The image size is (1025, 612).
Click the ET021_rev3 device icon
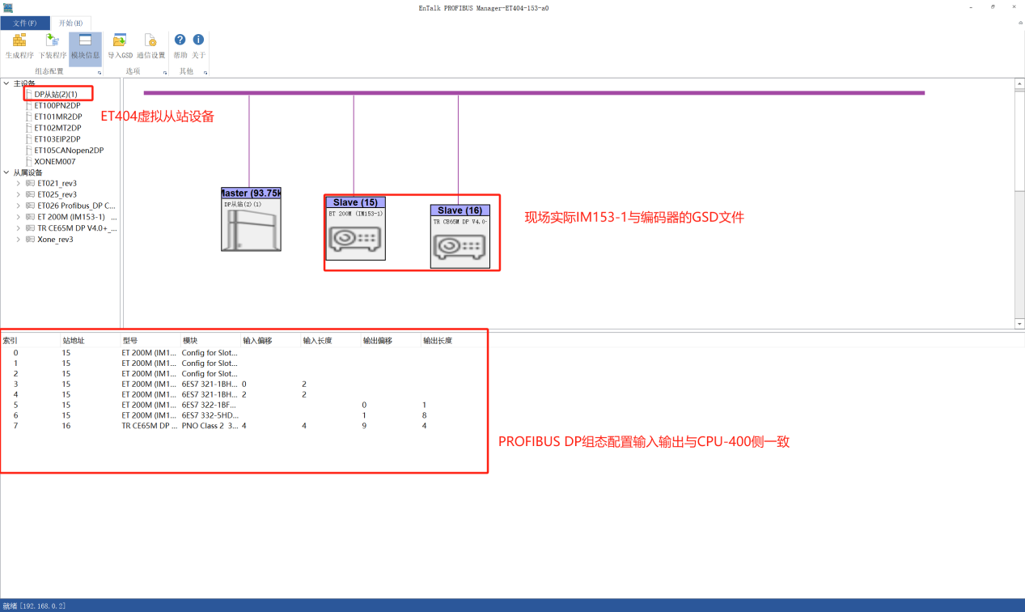[x=30, y=184]
